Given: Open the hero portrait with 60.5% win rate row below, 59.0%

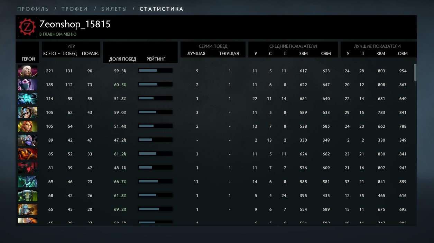Looking at the screenshot, I should click(x=28, y=112).
